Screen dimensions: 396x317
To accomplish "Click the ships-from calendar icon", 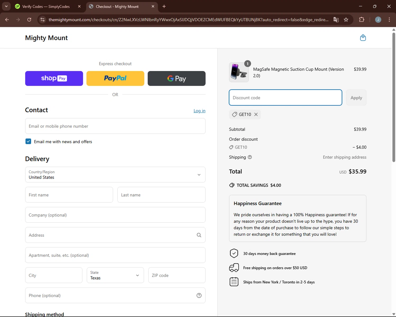I will coord(234,282).
